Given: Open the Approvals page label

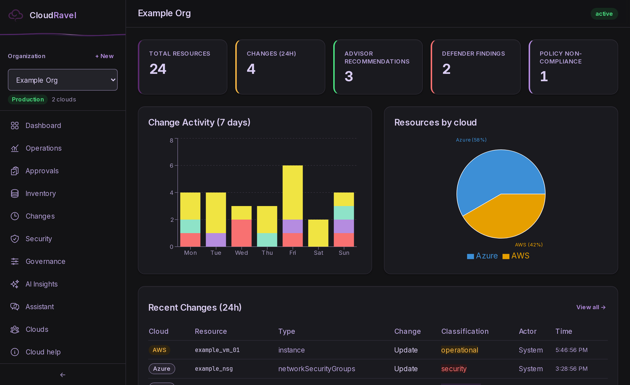Looking at the screenshot, I should (x=42, y=171).
